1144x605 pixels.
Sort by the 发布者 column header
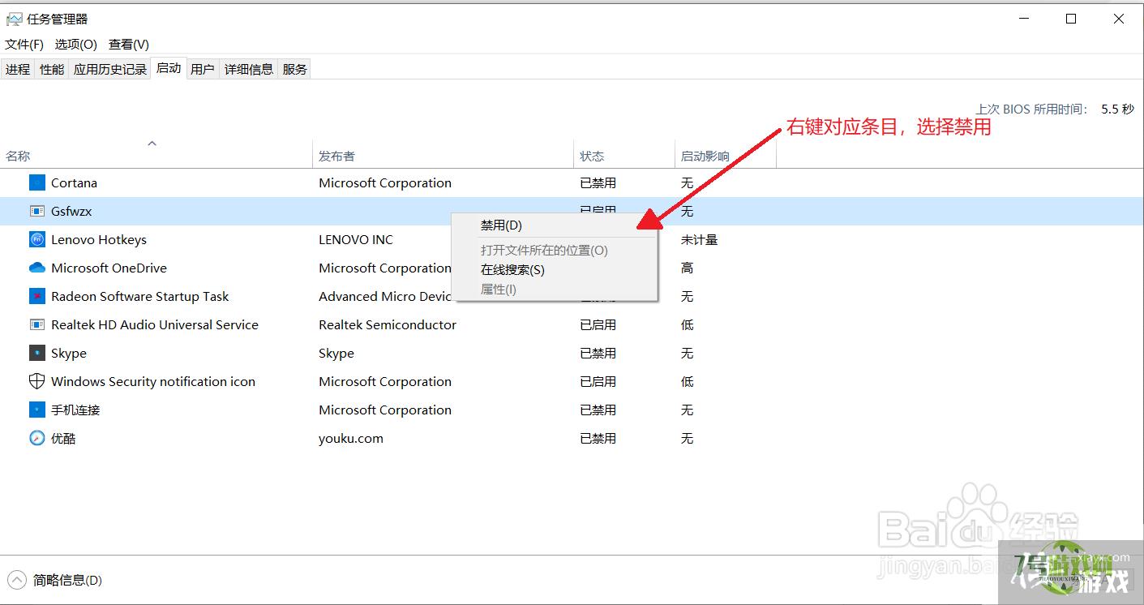point(443,155)
